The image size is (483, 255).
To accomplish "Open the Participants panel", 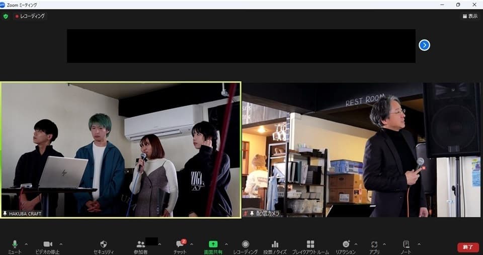I will point(140,247).
